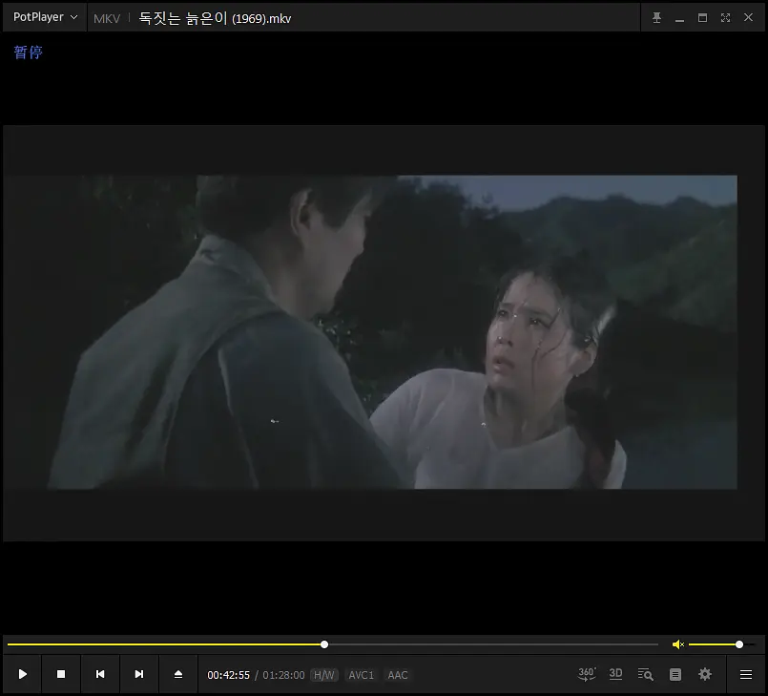This screenshot has height=696, width=768.
Task: Click the seek bar position handle
Action: [324, 644]
